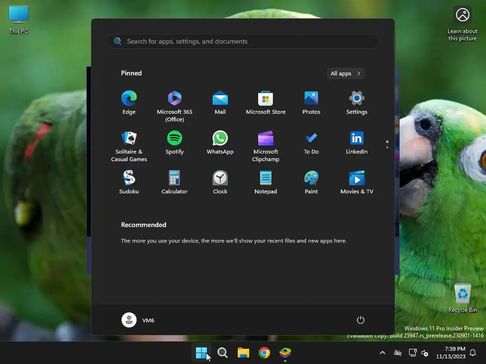Click Learn about this picture icon

tap(462, 24)
